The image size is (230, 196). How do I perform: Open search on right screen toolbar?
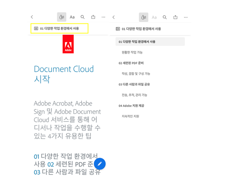point(165,17)
